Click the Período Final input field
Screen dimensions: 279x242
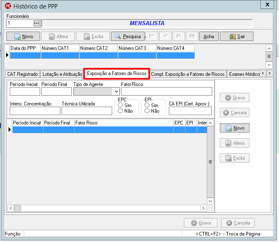[56, 92]
